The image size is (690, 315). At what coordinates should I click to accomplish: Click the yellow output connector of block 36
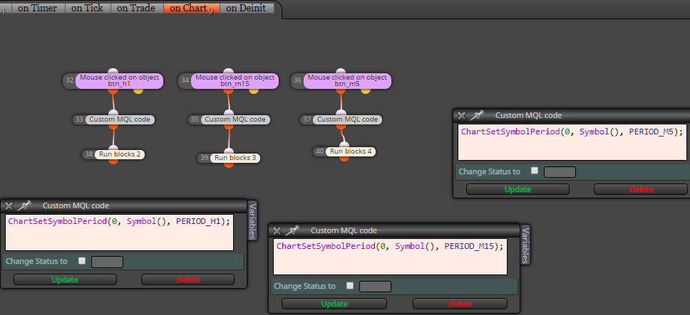(366, 90)
